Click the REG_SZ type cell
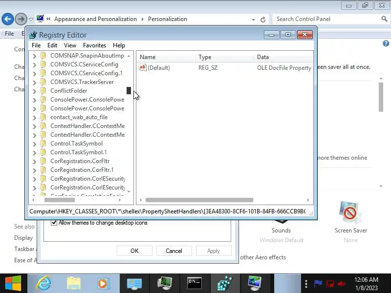The image size is (391, 293). pyautogui.click(x=208, y=68)
